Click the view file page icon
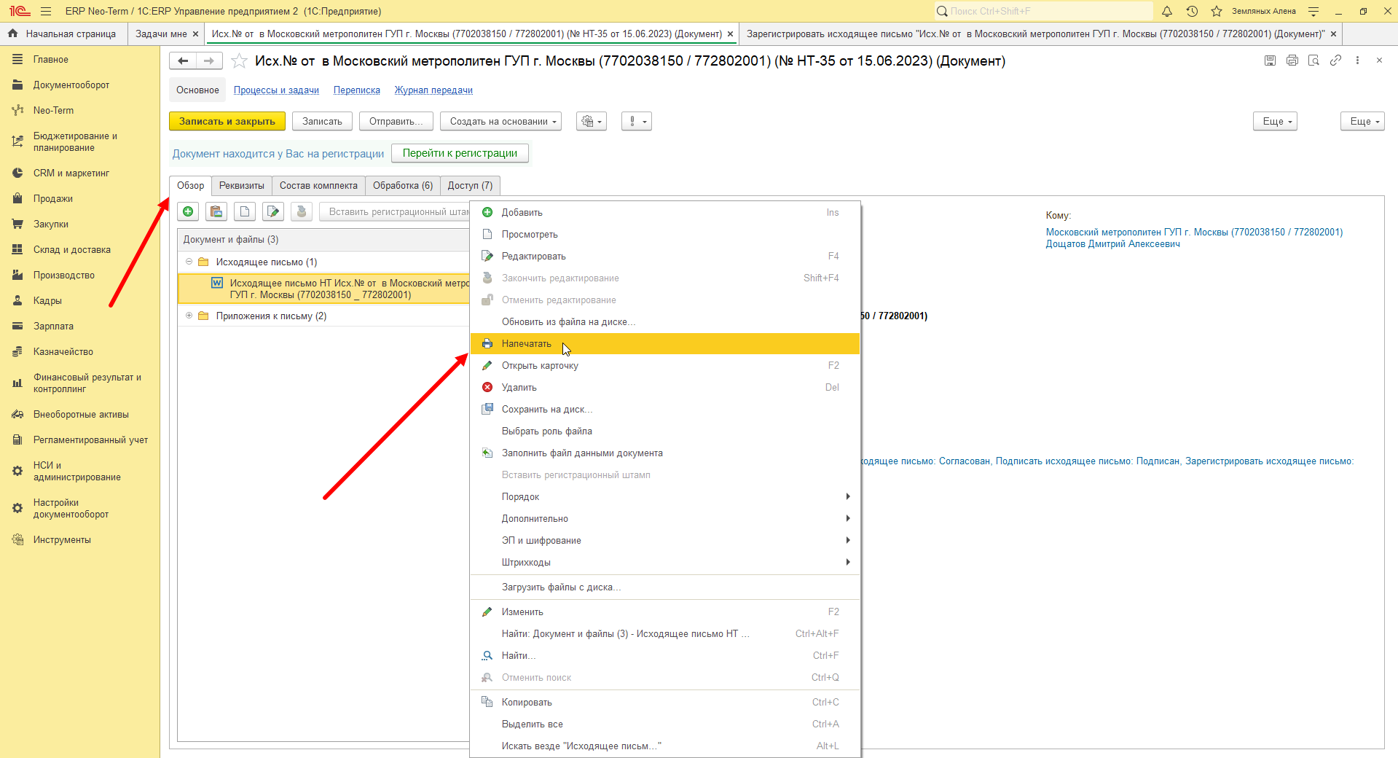1398x758 pixels. pyautogui.click(x=245, y=211)
